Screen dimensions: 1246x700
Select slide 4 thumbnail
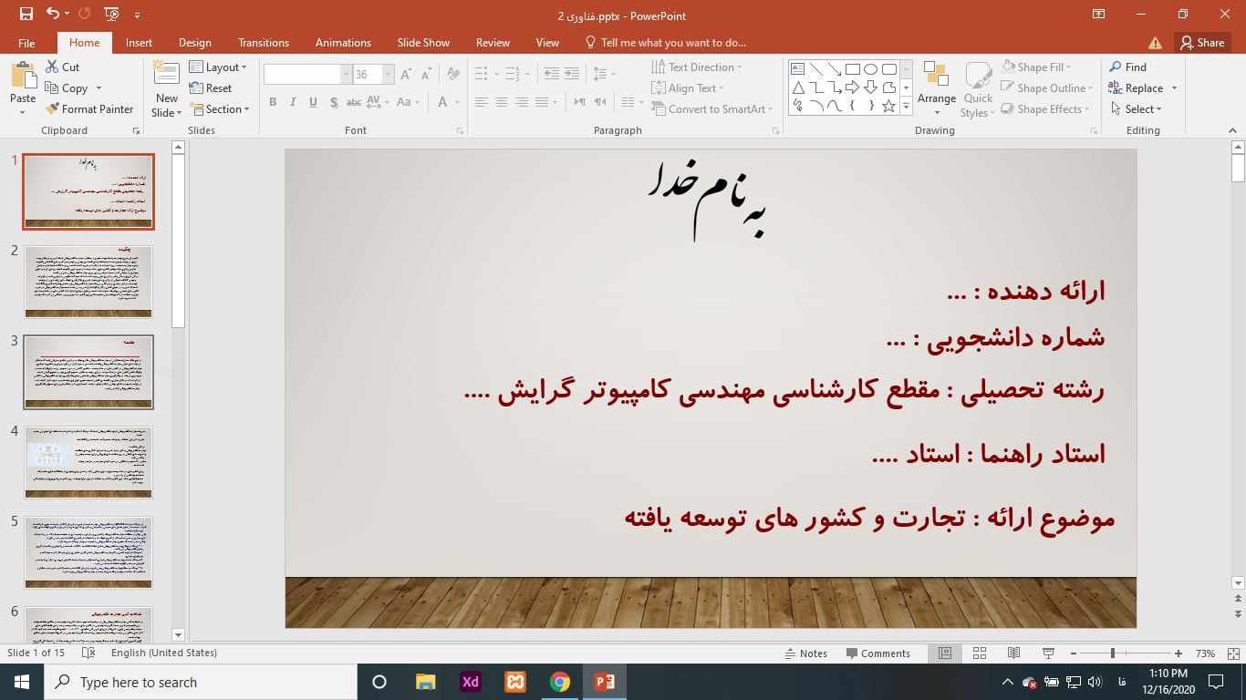[x=88, y=462]
